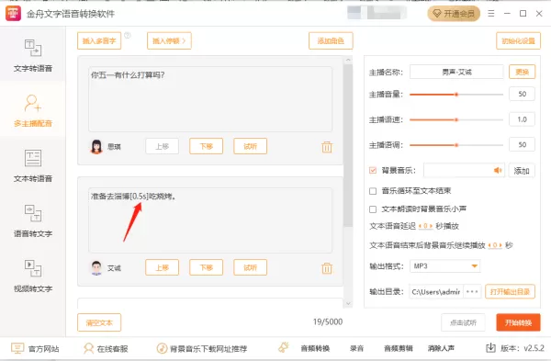Open the 文本转语音 sidebar tab
The width and height of the screenshot is (551, 361).
pyautogui.click(x=33, y=166)
